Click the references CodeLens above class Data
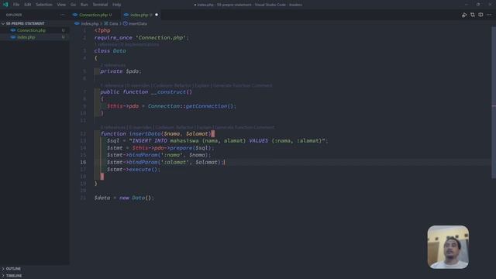The height and width of the screenshot is (279, 496). (x=105, y=45)
